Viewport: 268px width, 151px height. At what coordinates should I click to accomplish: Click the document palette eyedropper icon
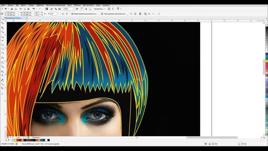click(8, 140)
